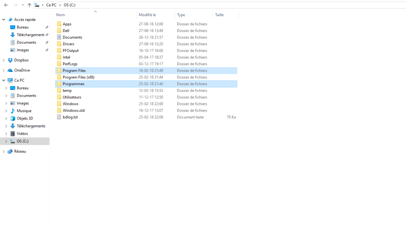Click the Back navigation arrow

6,5
